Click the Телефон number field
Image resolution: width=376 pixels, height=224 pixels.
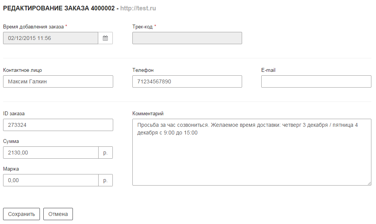[187, 81]
